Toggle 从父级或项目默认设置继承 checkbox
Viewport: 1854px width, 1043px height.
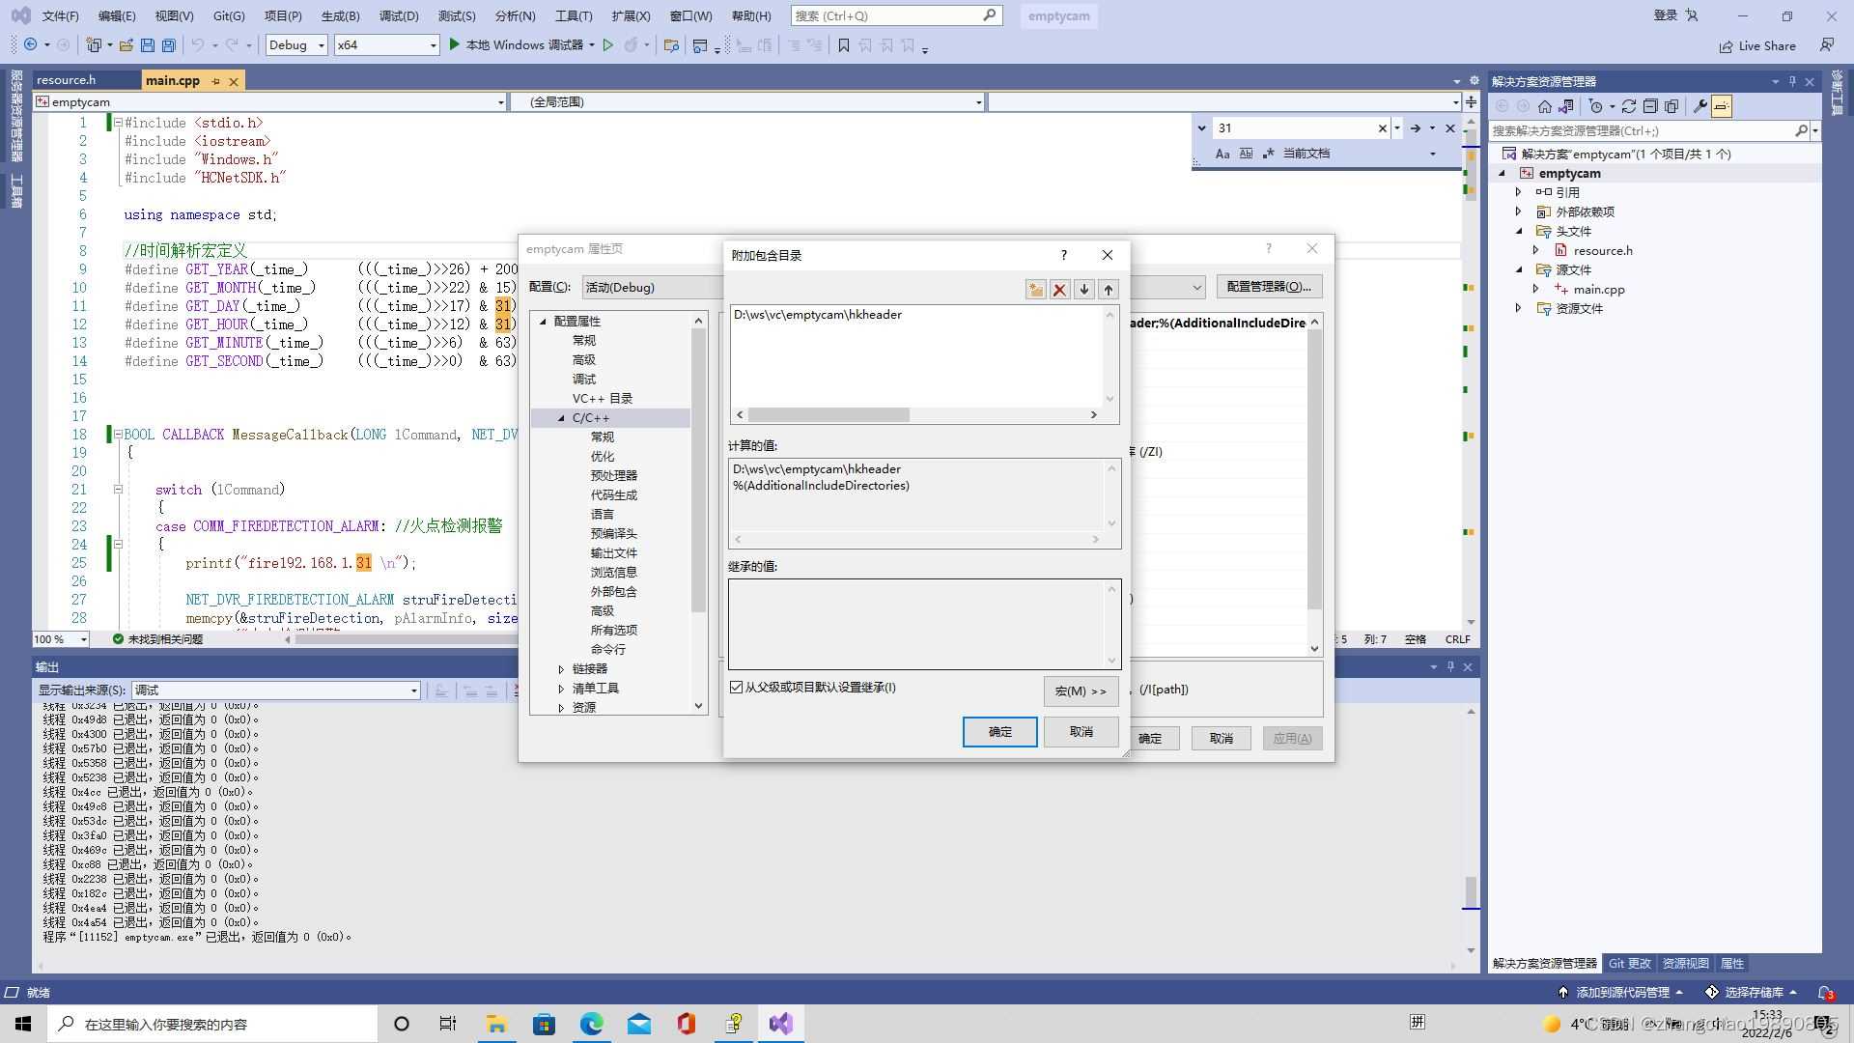(737, 688)
